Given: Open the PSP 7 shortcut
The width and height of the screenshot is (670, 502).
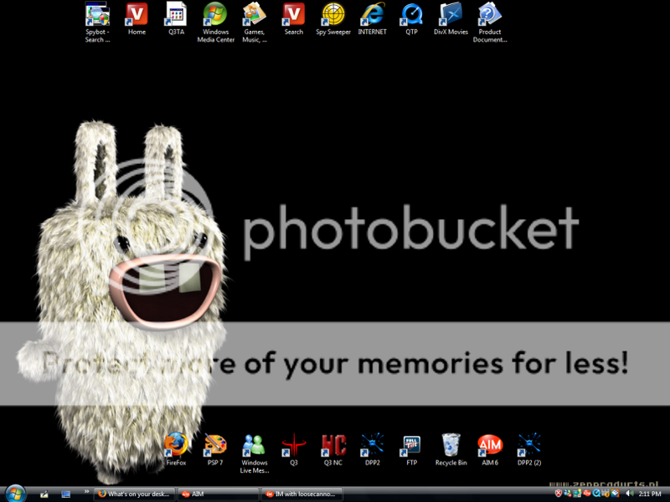Looking at the screenshot, I should 214,443.
